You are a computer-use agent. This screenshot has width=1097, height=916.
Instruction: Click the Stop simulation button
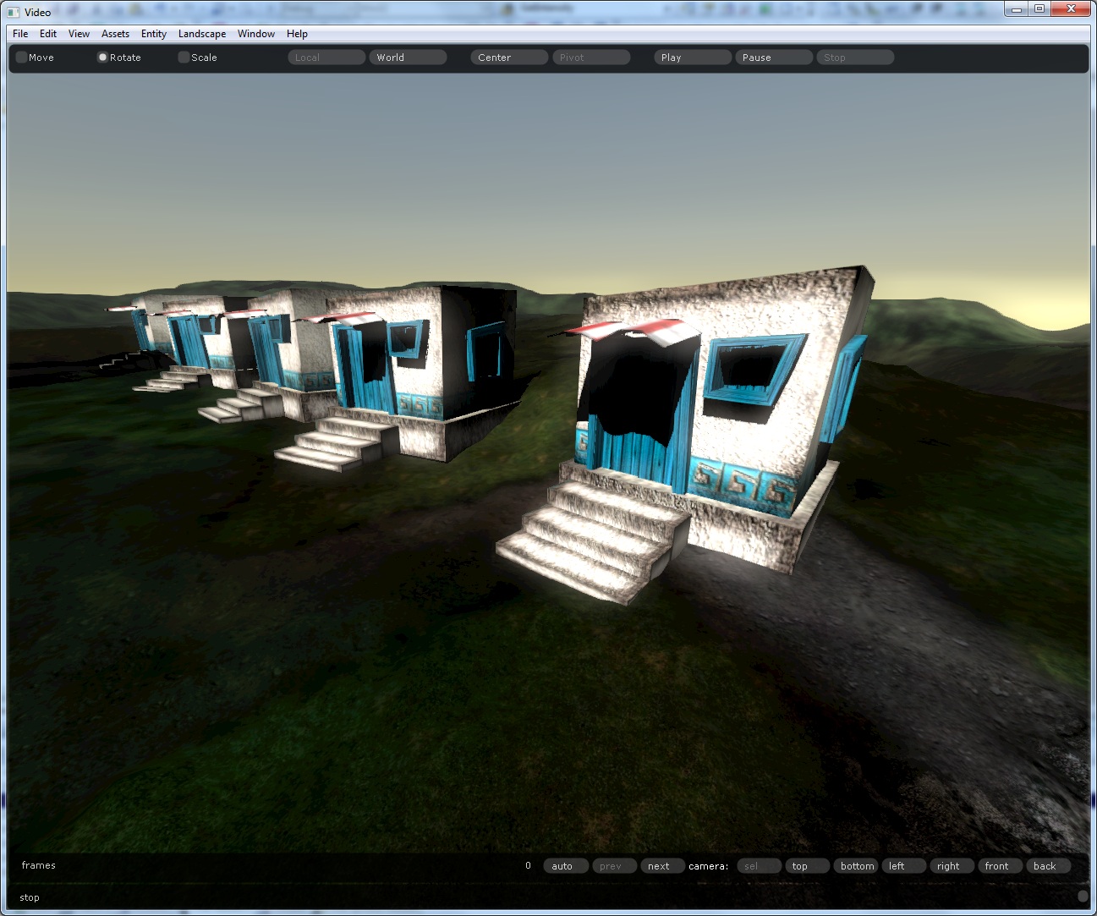point(855,58)
